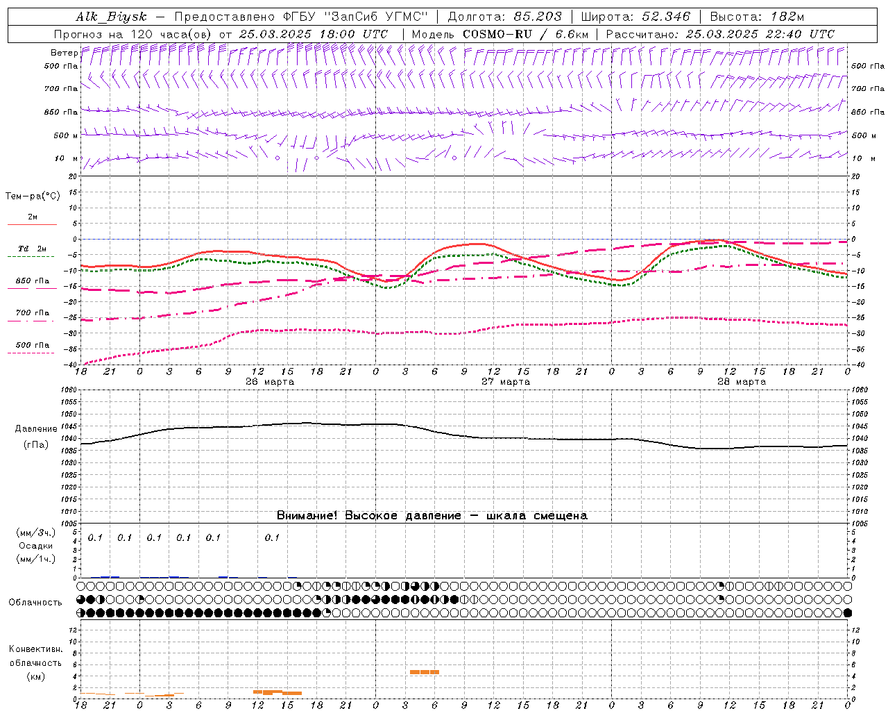This screenshot has width=888, height=711.
Task: Click the Конвективн. convective cloud label
Action: [x=35, y=649]
